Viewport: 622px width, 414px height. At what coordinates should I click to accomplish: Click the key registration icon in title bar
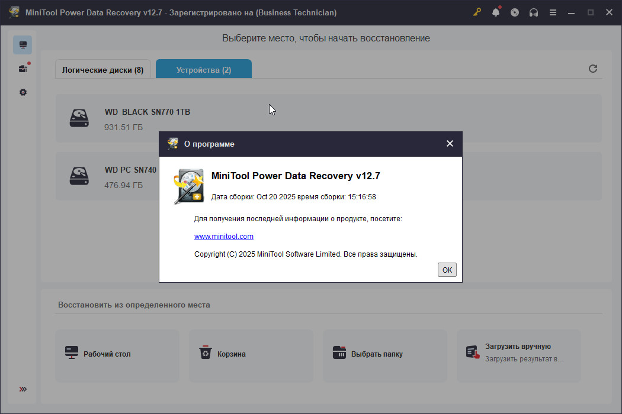477,12
